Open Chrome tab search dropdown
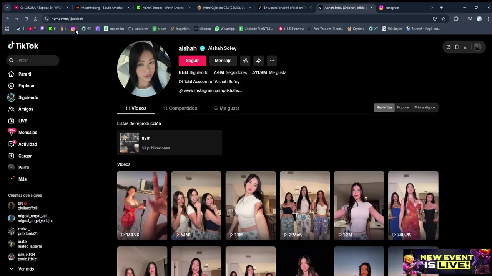The image size is (492, 276). [7, 7]
